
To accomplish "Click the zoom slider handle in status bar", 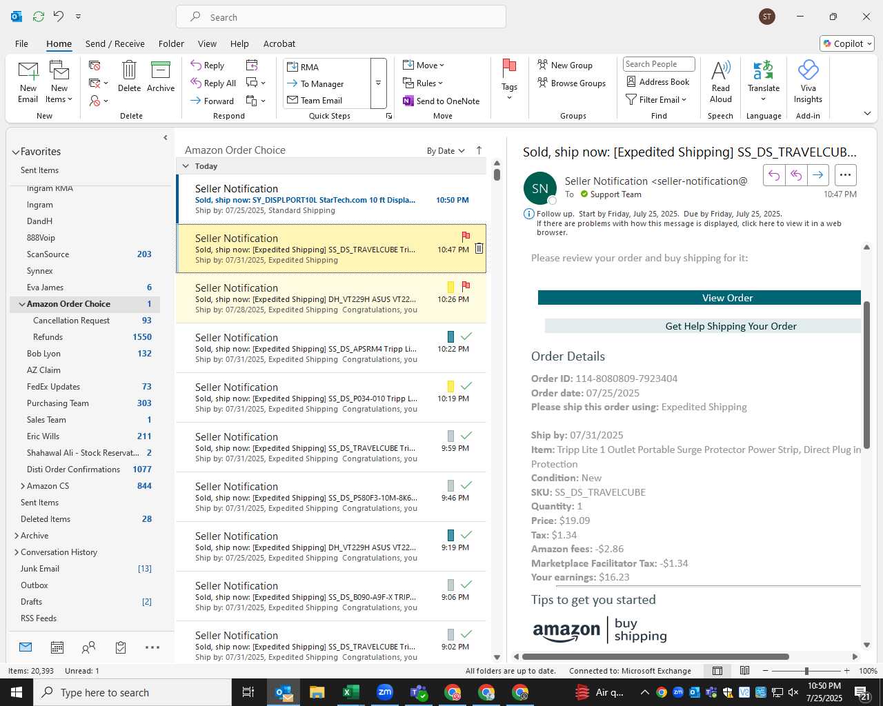I will [806, 671].
